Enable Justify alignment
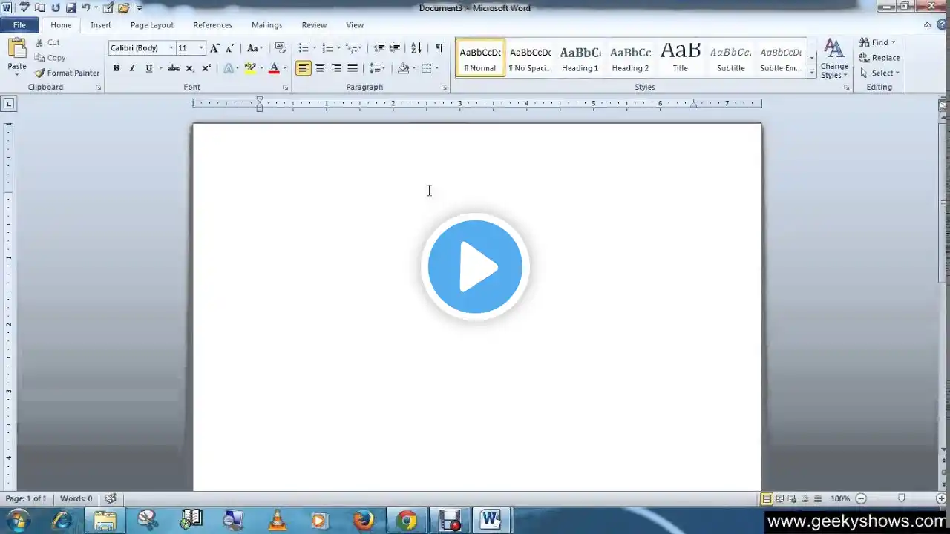This screenshot has height=534, width=950. [353, 68]
